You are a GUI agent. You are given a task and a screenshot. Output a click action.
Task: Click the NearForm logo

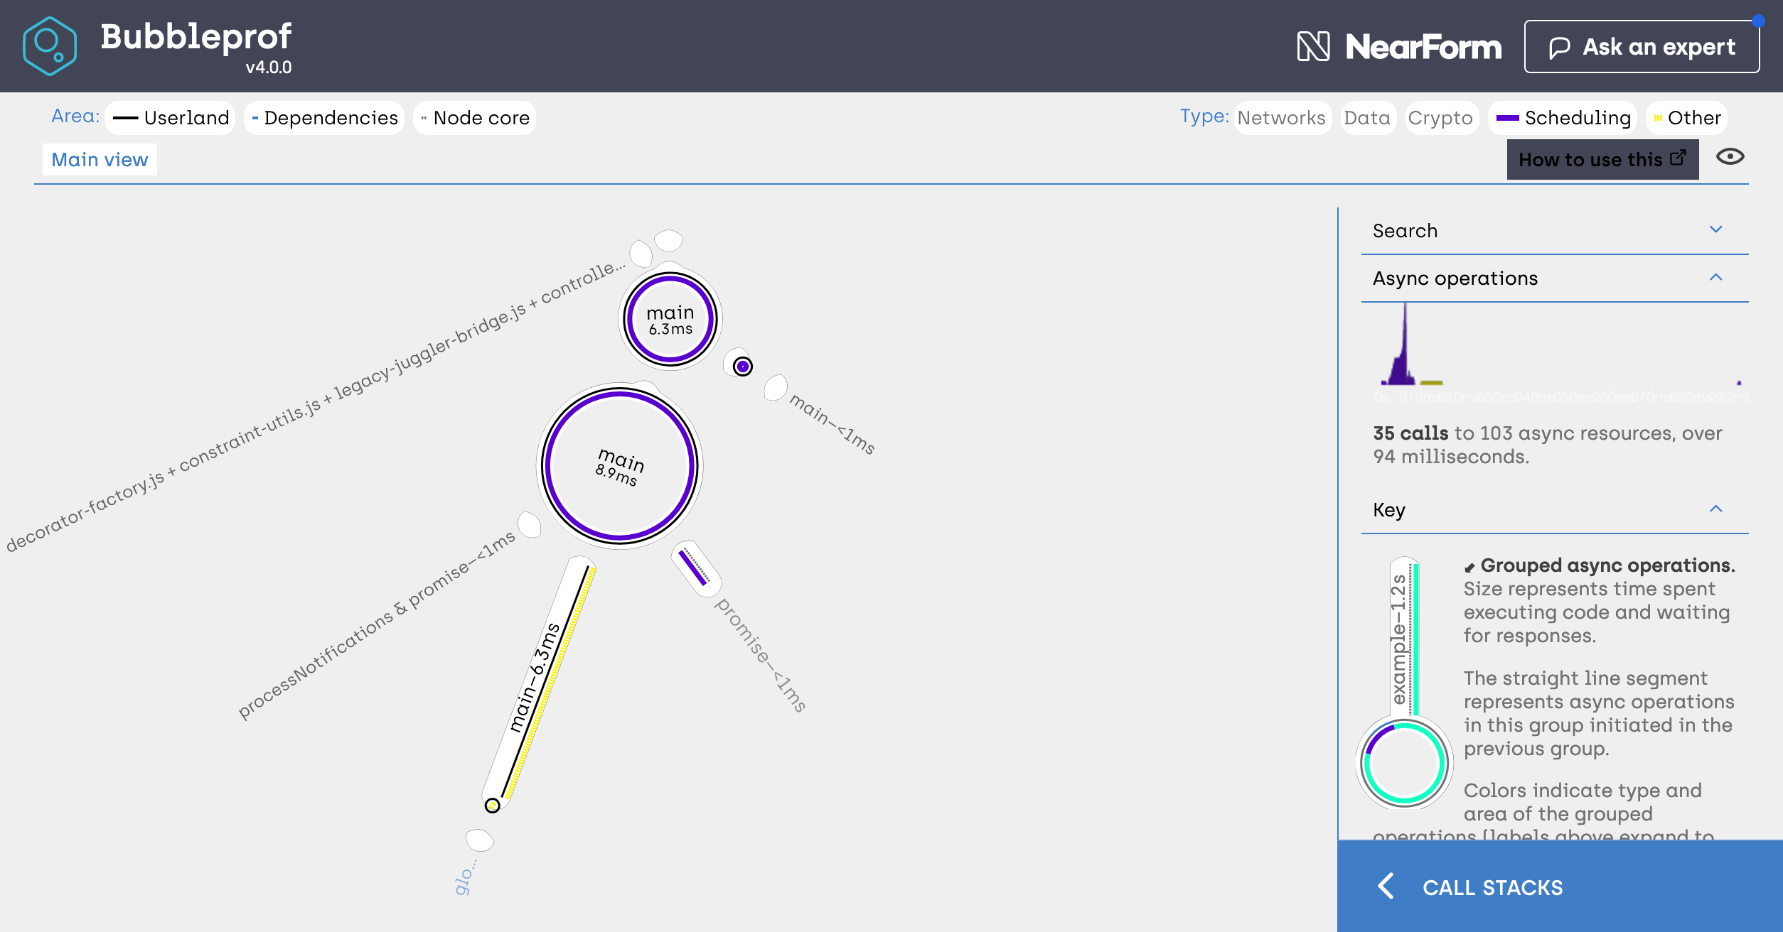1398,47
